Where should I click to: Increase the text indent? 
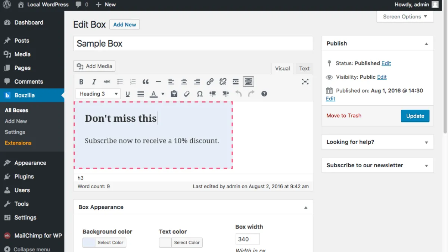[x=225, y=94]
